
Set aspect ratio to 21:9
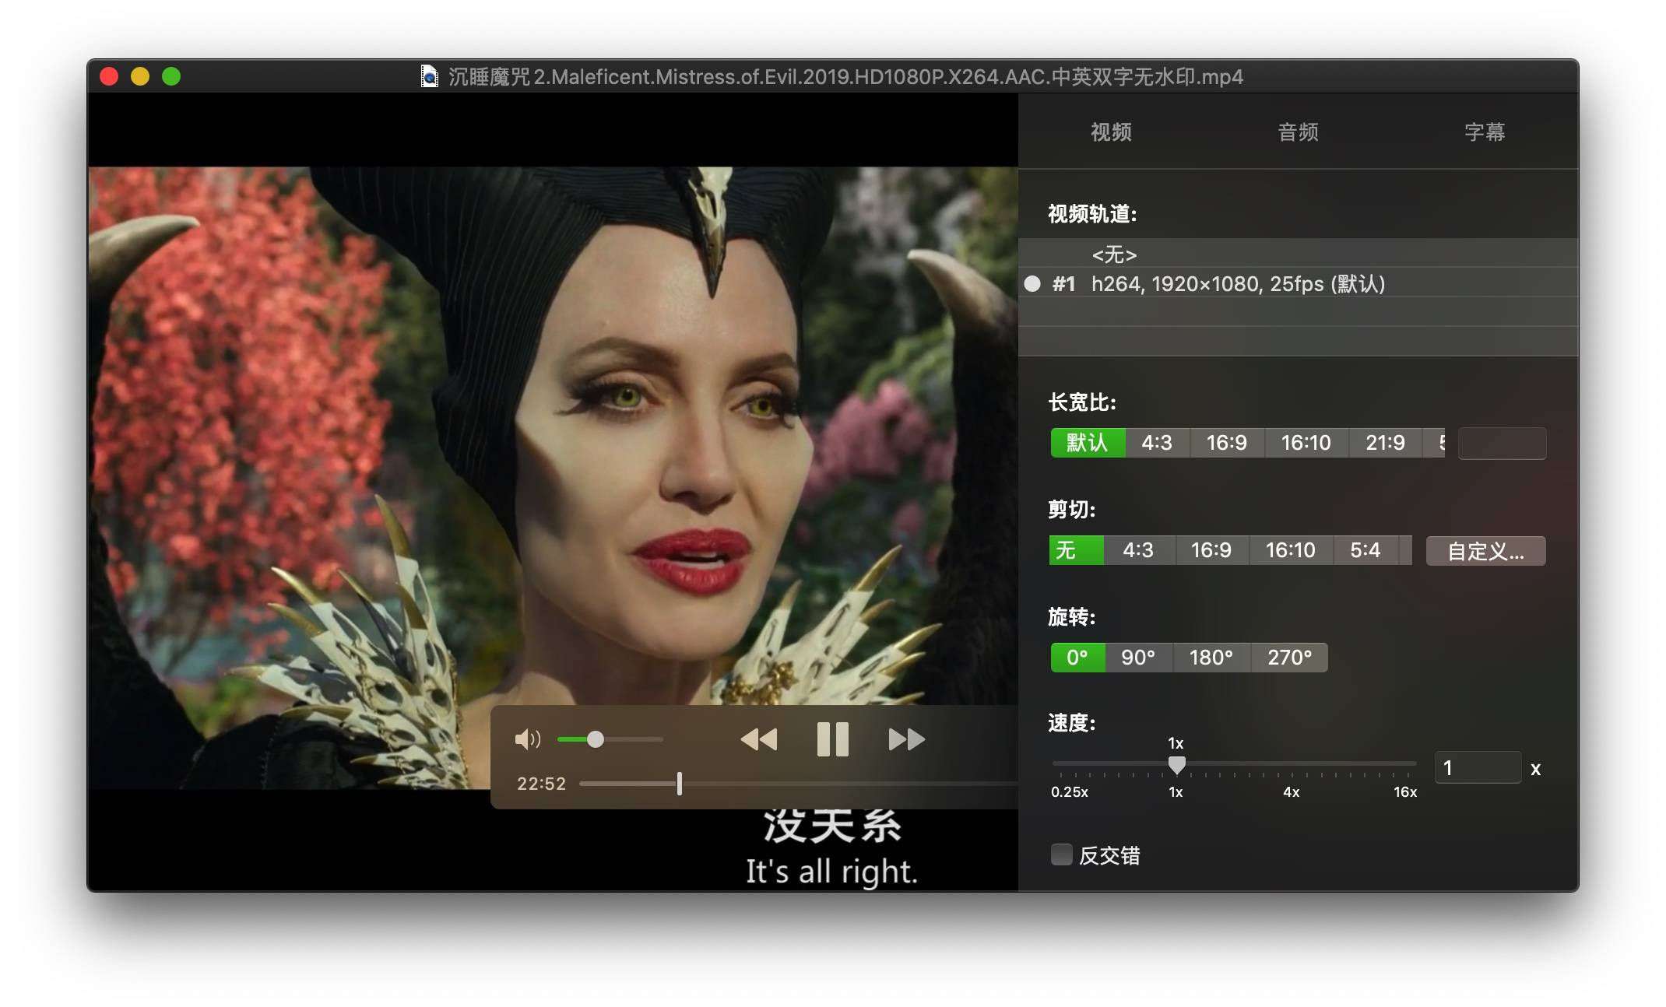(x=1386, y=443)
